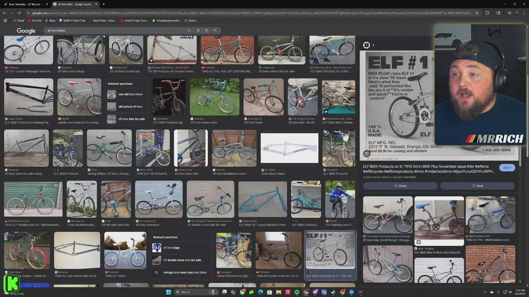Open the Chrome three-dot menu
The width and height of the screenshot is (529, 297).
click(524, 13)
